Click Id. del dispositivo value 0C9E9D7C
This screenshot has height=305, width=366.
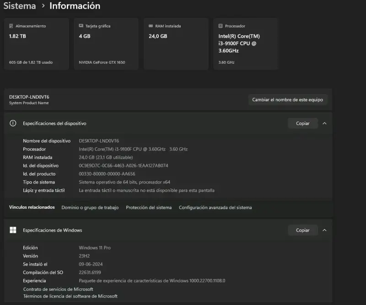pyautogui.click(x=123, y=166)
